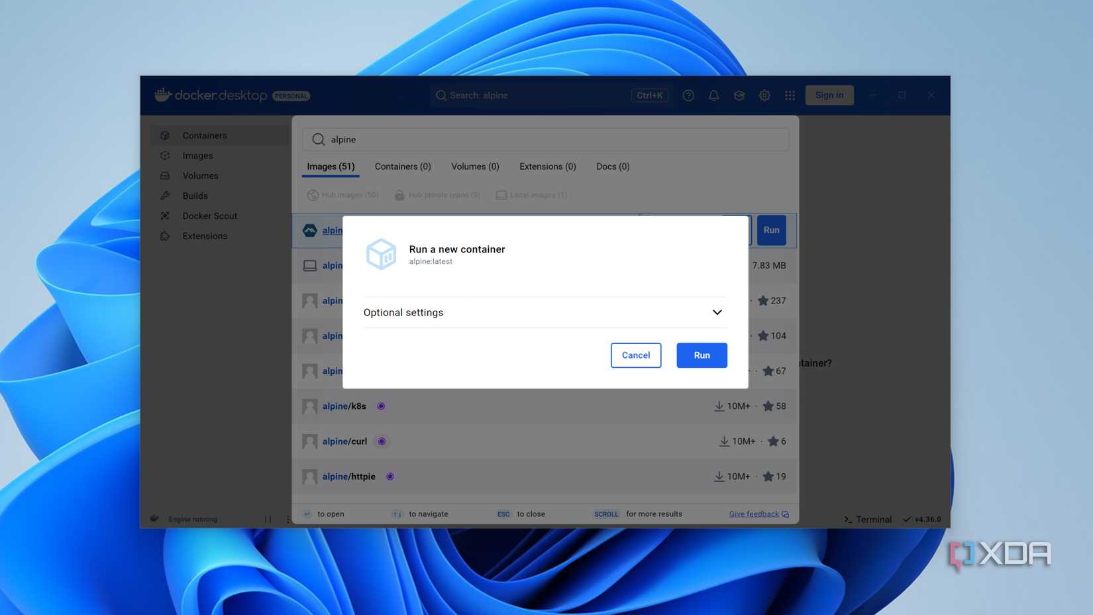Cancel the Run a new container dialog
Viewport: 1093px width, 615px height.
[x=635, y=355]
